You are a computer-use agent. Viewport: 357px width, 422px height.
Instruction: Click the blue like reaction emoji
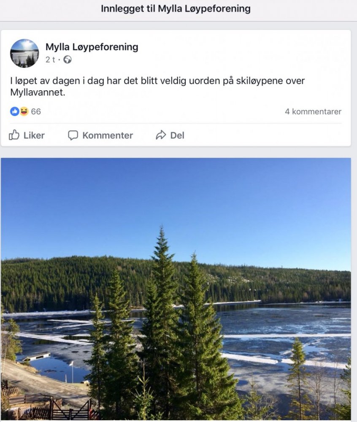coord(15,111)
